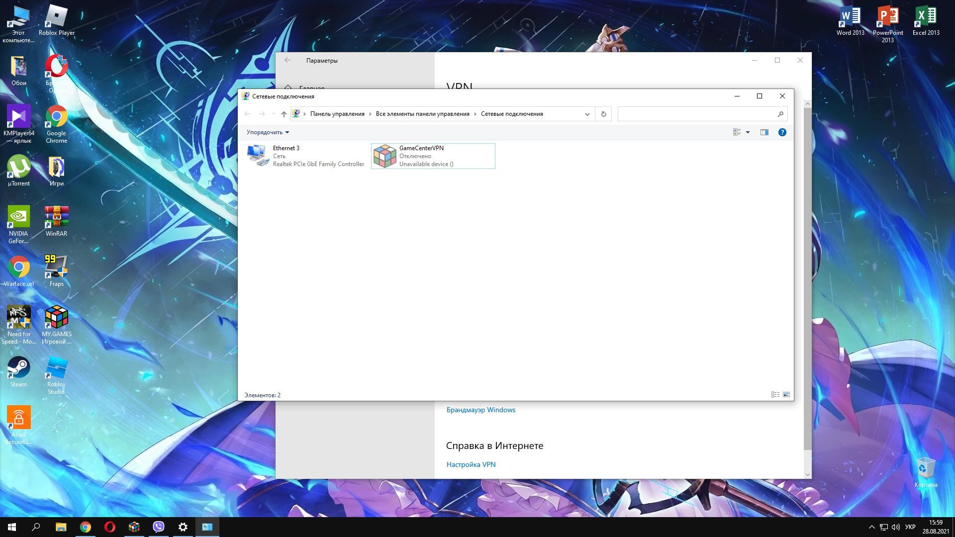Select KMPlayer64 shortcut on desktop
Screen dimensions: 955x537
pos(19,124)
